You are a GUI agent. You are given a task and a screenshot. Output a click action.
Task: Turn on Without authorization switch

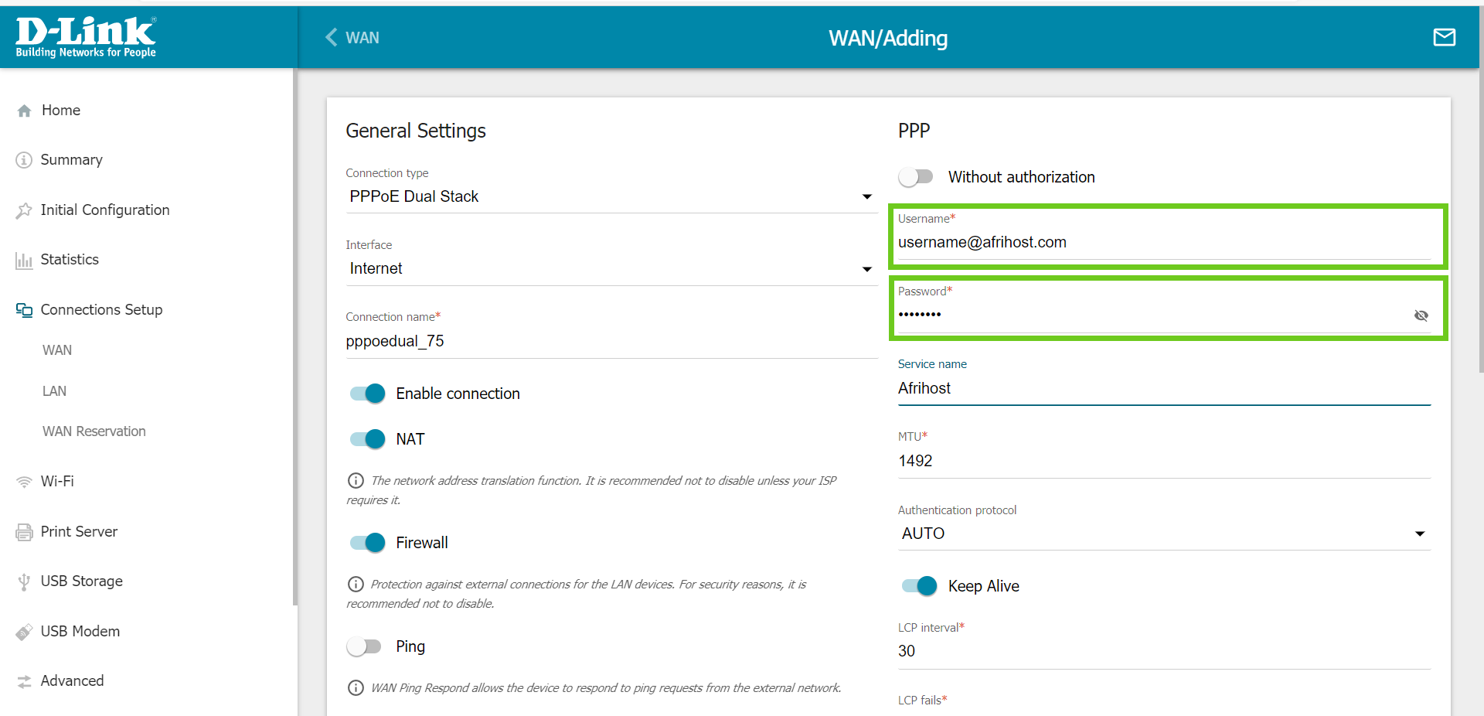point(916,177)
